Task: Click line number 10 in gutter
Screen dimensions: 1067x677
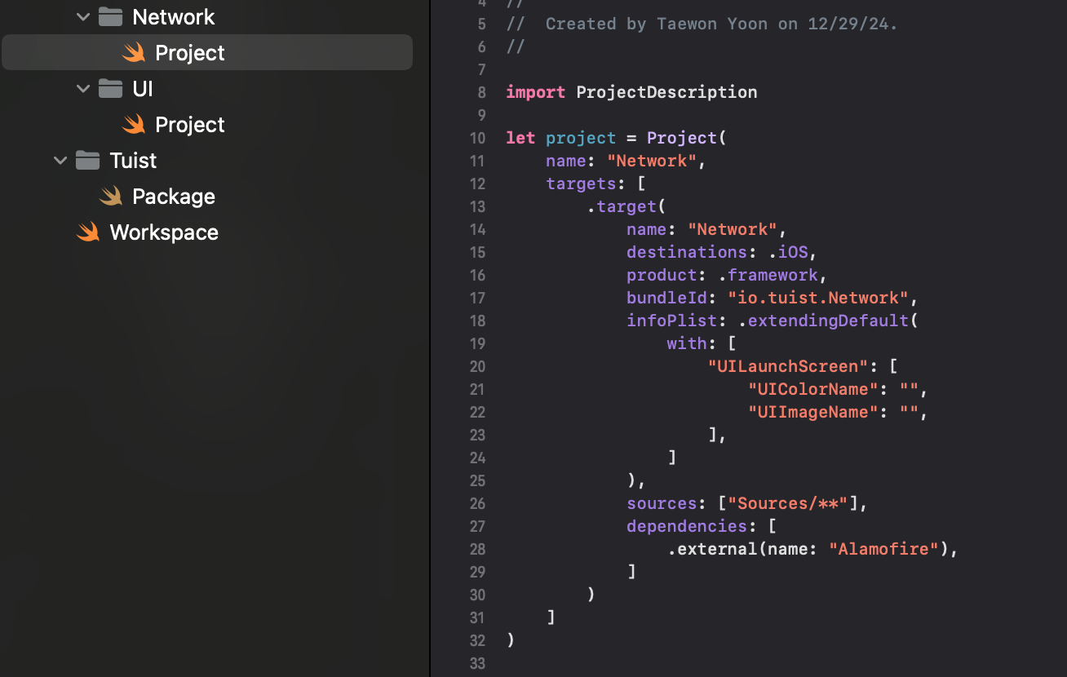Action: tap(478, 139)
